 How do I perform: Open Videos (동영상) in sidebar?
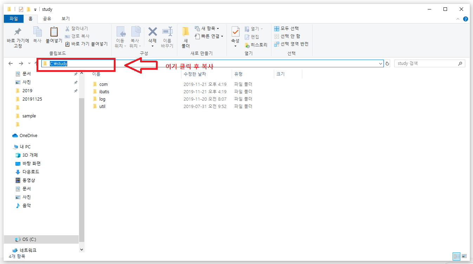[x=28, y=180]
